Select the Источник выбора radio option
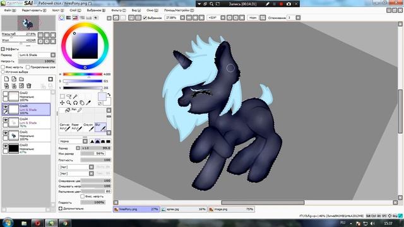 3,72
